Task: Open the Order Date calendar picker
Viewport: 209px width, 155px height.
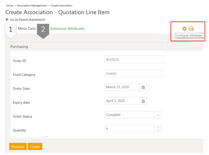Action: click(x=143, y=87)
